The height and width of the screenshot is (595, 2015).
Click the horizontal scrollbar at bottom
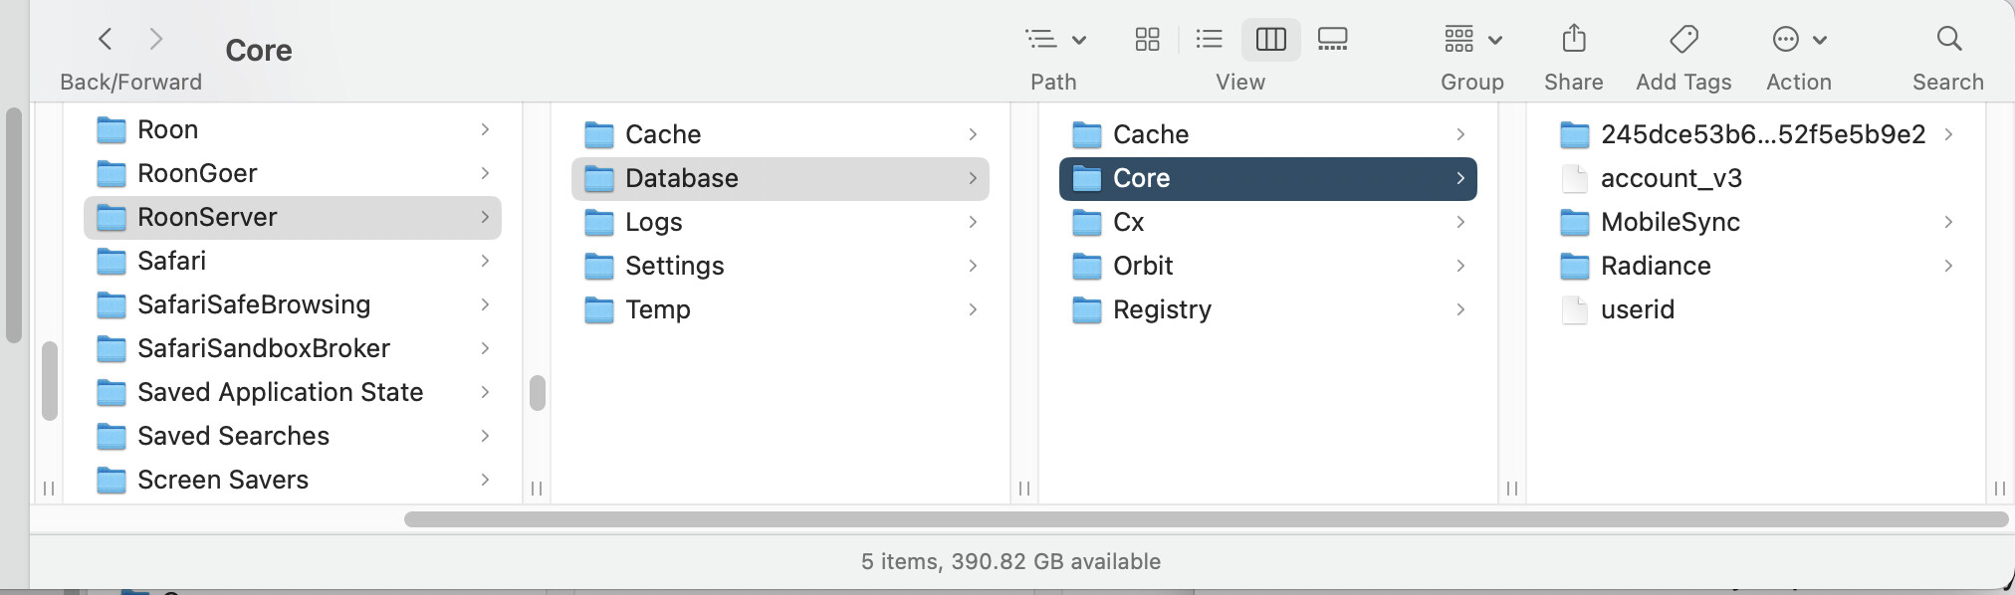[1206, 519]
